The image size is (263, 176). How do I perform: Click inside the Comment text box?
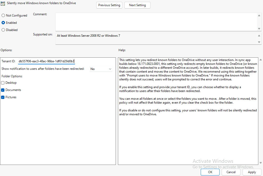pos(156,22)
